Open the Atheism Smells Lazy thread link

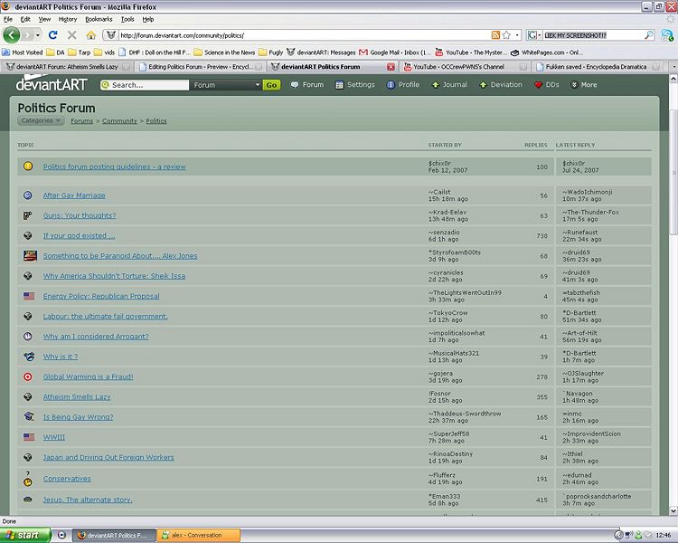coord(77,397)
